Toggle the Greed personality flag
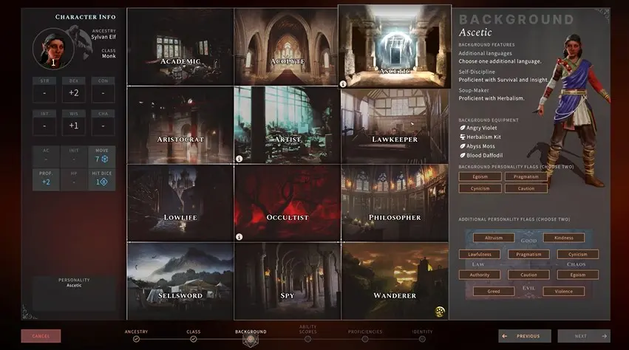Image resolution: width=629 pixels, height=350 pixels. coord(493,292)
